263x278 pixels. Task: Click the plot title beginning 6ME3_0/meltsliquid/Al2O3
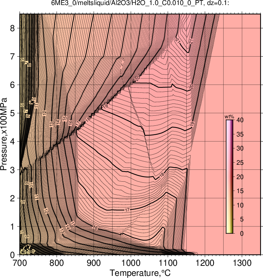(x=140, y=3)
